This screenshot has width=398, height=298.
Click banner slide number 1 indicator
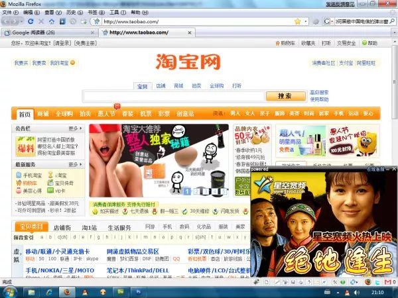click(187, 191)
